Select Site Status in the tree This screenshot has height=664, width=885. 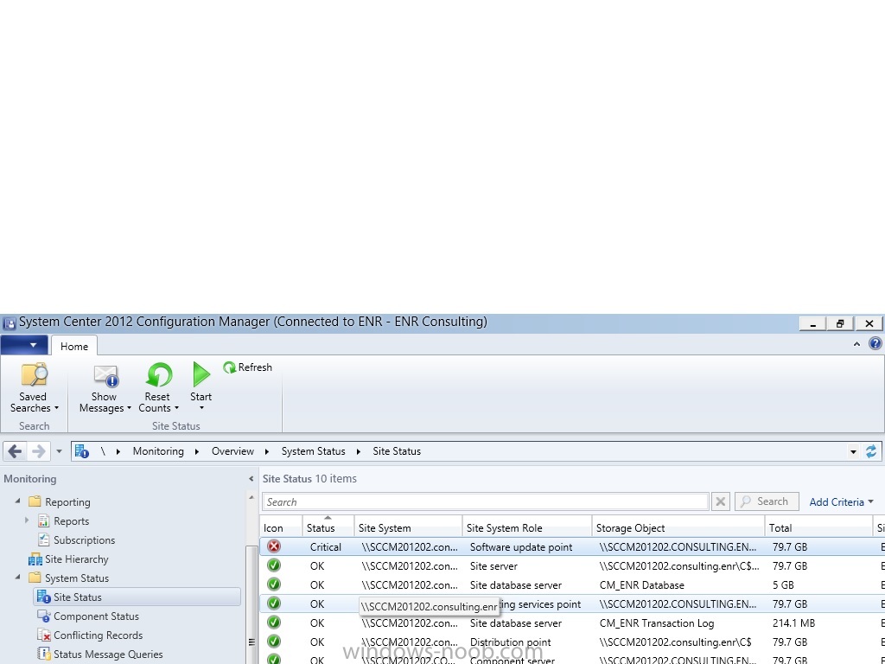137,597
